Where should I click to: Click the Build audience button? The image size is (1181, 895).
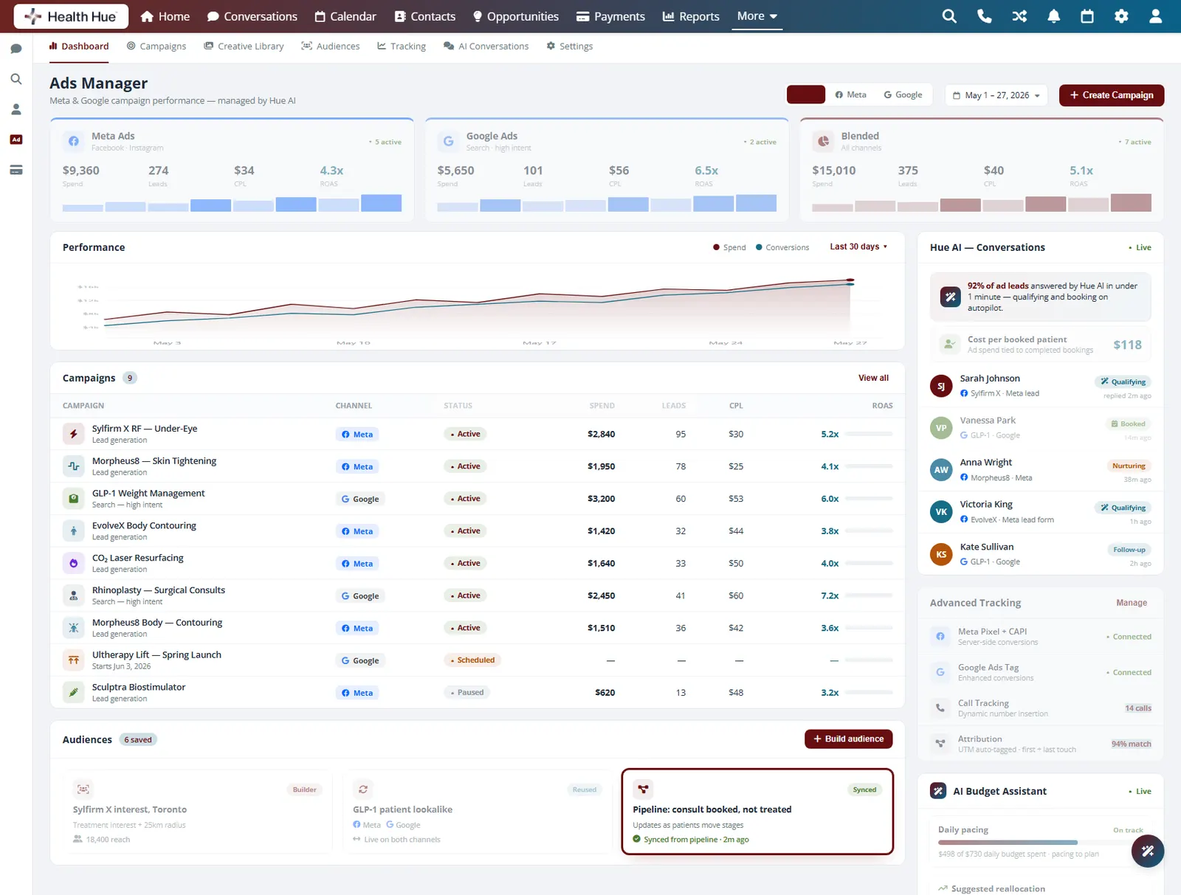[x=849, y=739]
